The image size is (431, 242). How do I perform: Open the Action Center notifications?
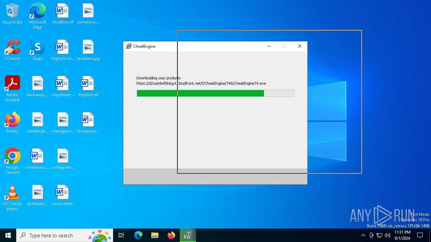point(420,235)
